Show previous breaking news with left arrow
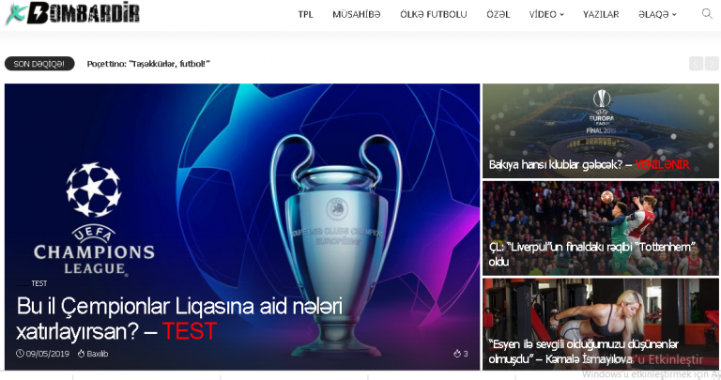The width and height of the screenshot is (721, 380). [x=696, y=64]
